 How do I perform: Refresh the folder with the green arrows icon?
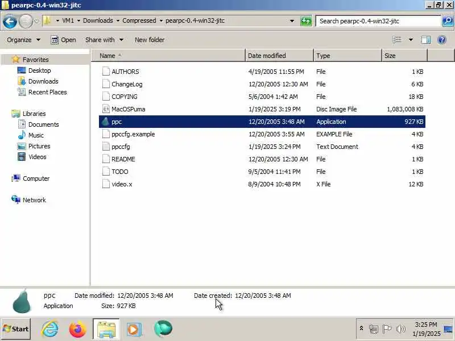point(306,21)
